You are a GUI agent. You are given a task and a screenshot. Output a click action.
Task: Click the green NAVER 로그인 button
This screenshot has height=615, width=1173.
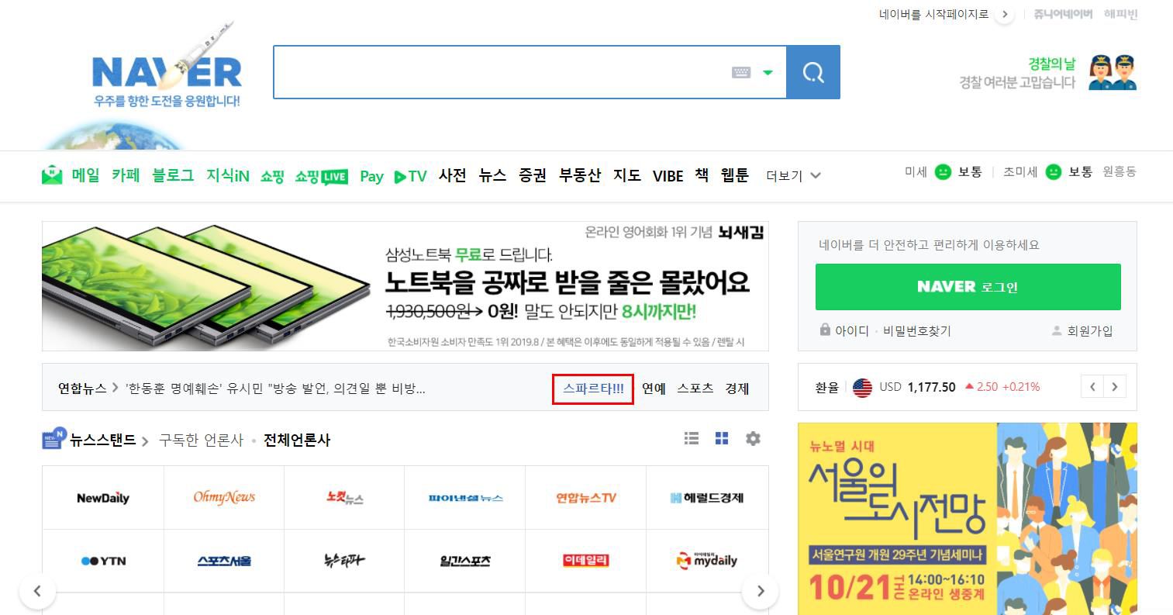click(968, 287)
